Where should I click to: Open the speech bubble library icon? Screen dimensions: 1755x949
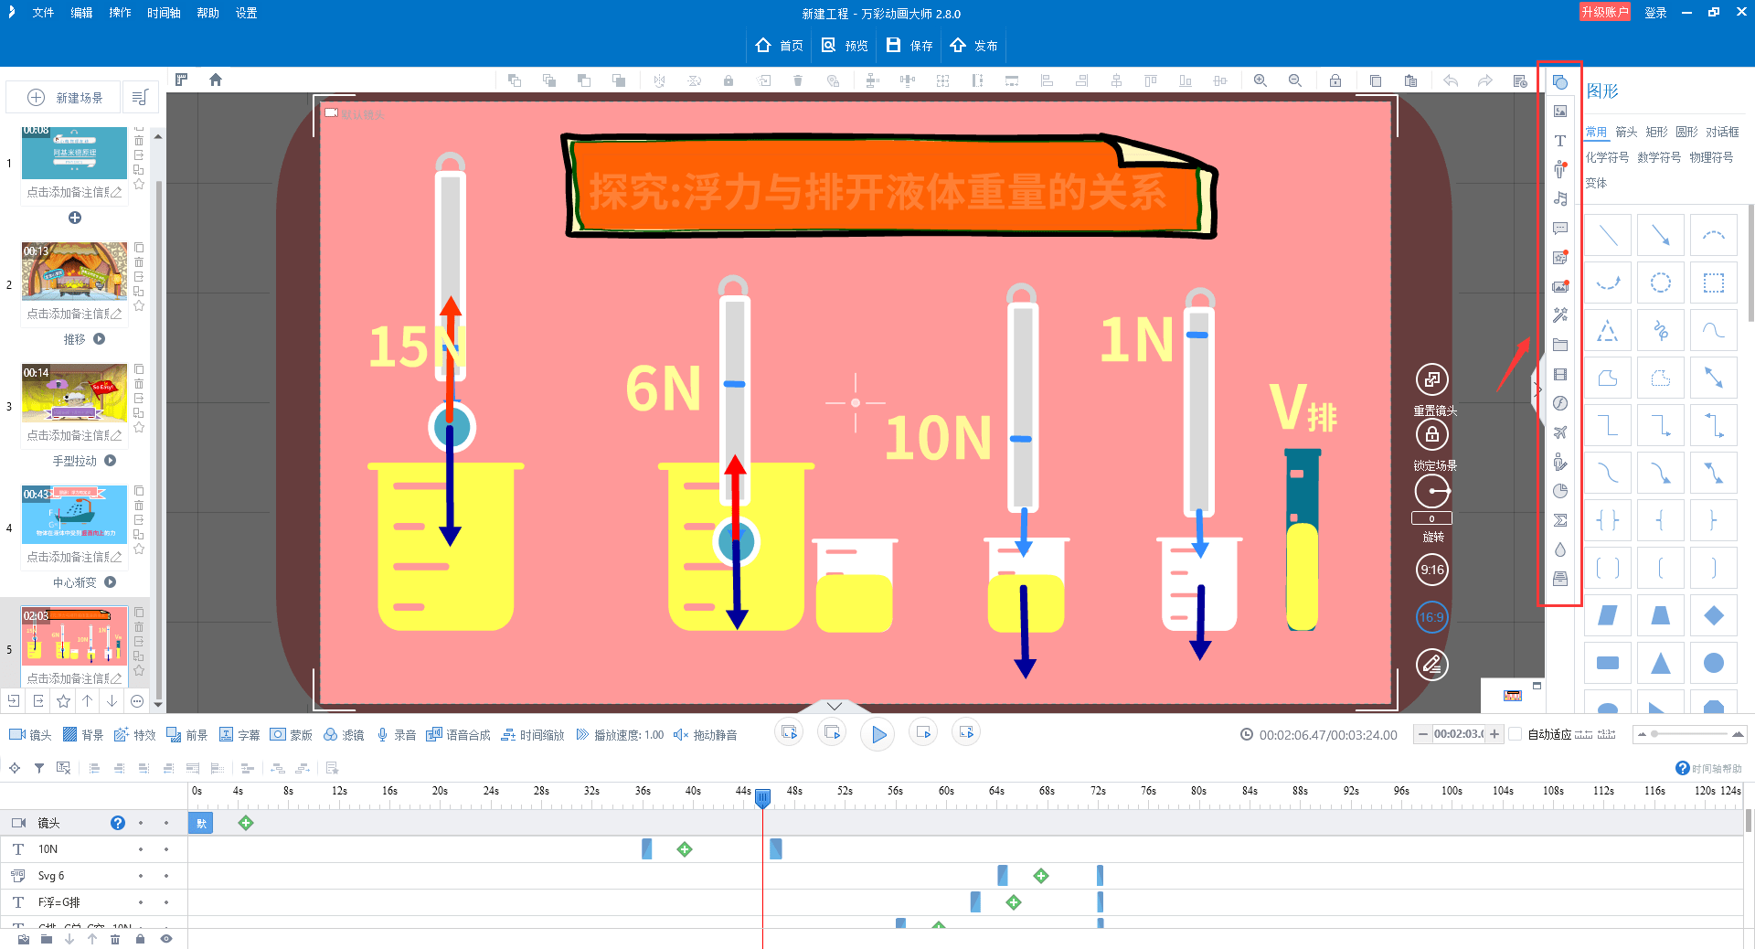click(x=1560, y=229)
